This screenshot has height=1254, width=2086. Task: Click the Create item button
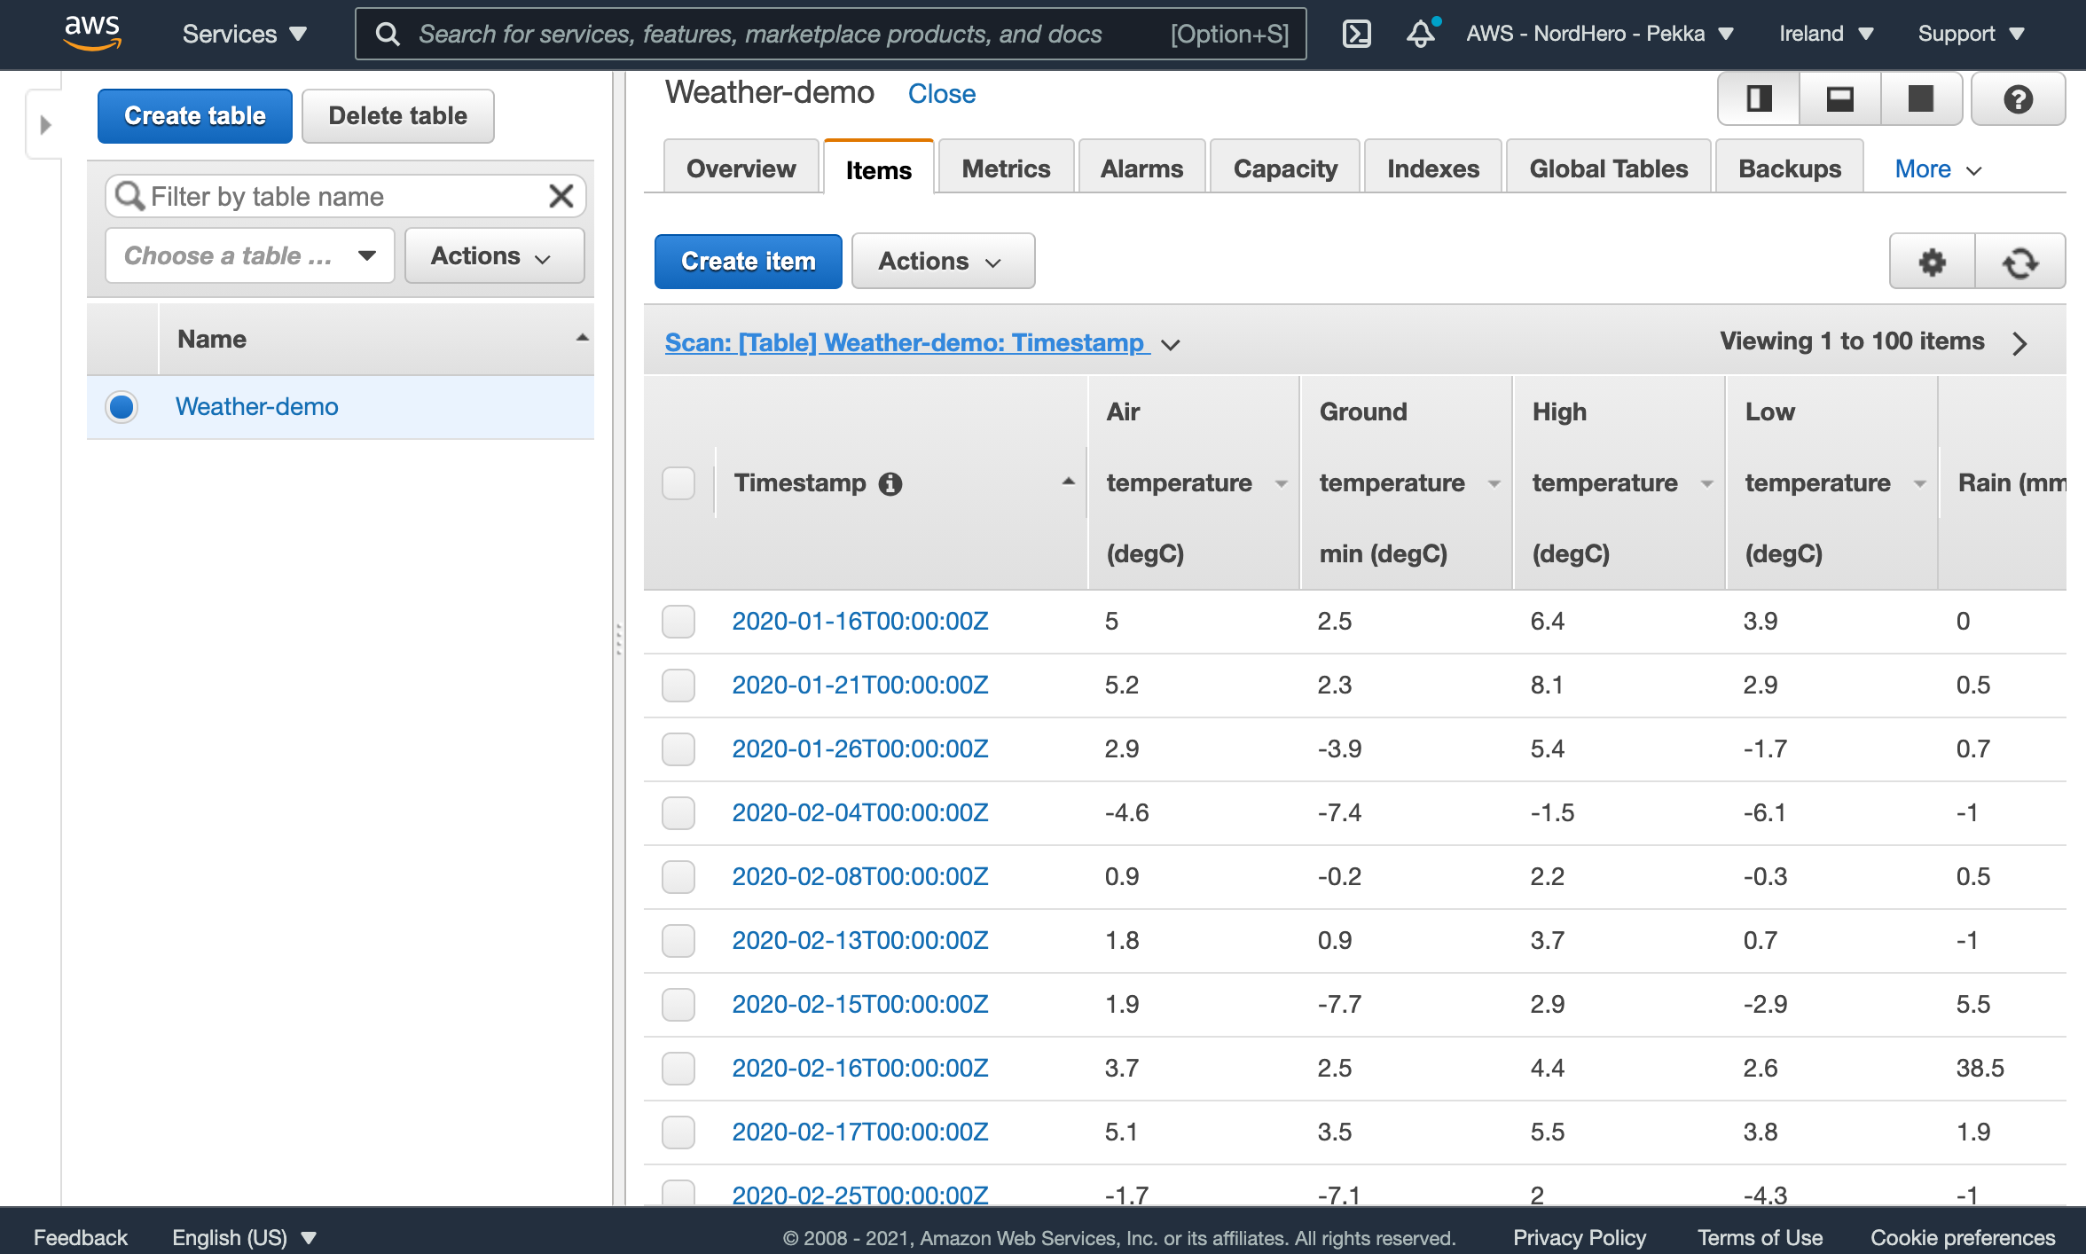click(748, 261)
